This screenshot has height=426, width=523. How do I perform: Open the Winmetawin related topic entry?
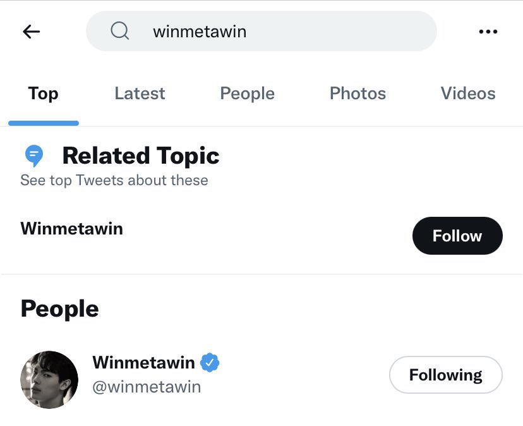[x=71, y=228]
